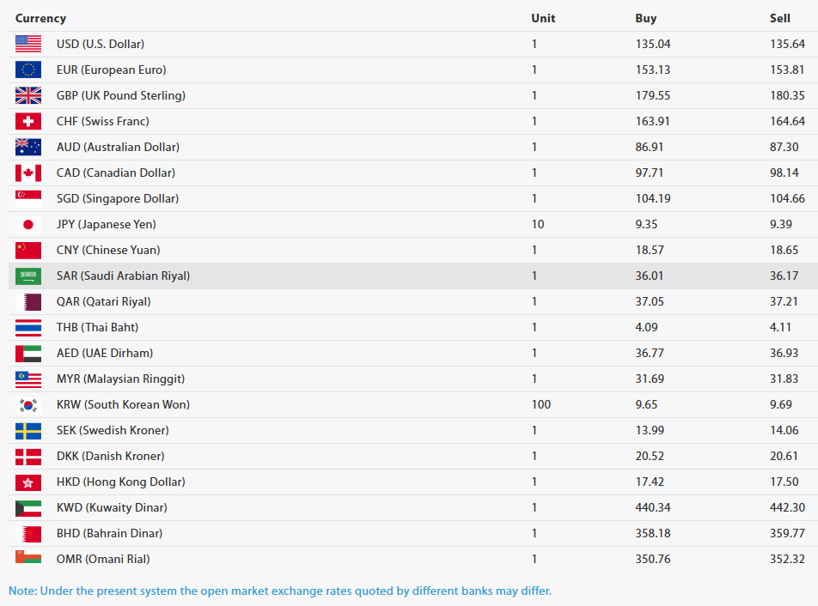The image size is (818, 606).
Task: Click the open market exchange rates note
Action: (280, 591)
